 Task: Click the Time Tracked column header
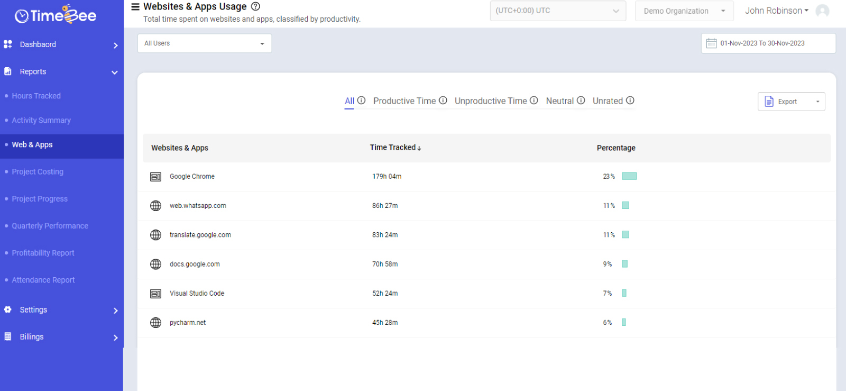click(393, 148)
